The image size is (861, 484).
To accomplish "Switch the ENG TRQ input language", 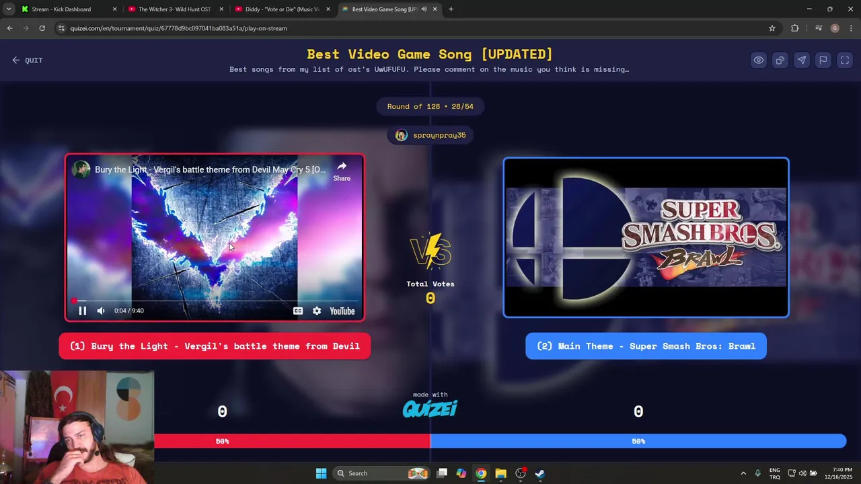I will [775, 473].
